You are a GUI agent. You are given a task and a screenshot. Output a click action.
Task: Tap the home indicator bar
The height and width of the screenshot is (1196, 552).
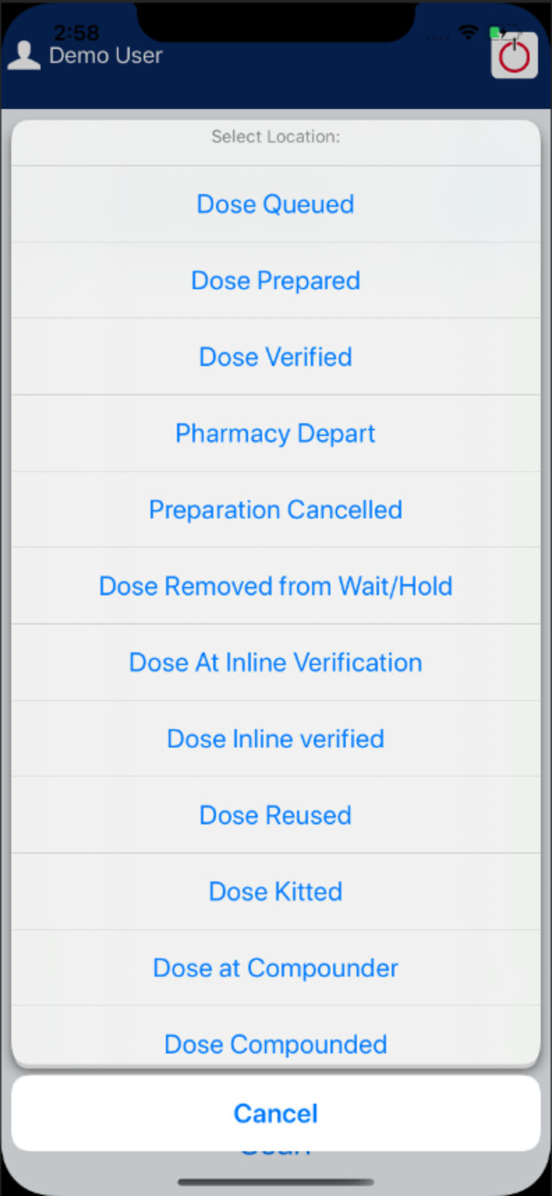(x=275, y=1182)
